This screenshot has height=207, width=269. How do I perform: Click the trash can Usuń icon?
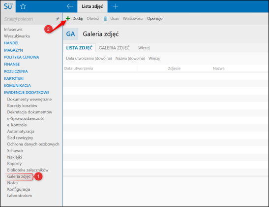tap(106, 19)
